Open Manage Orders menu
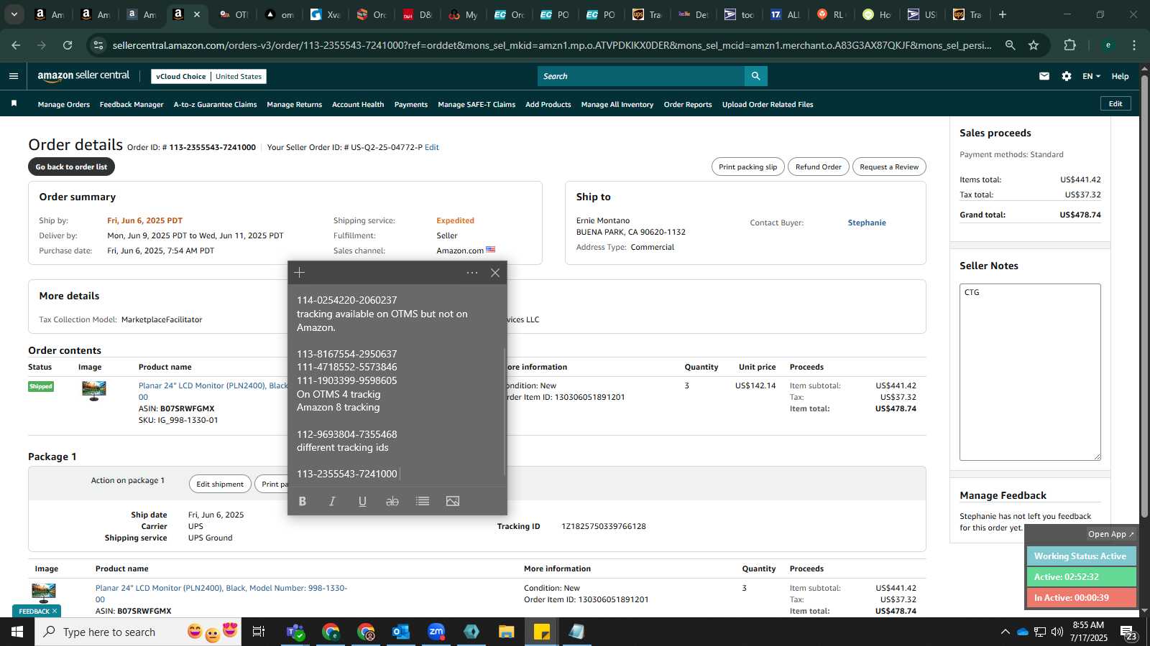 64,104
